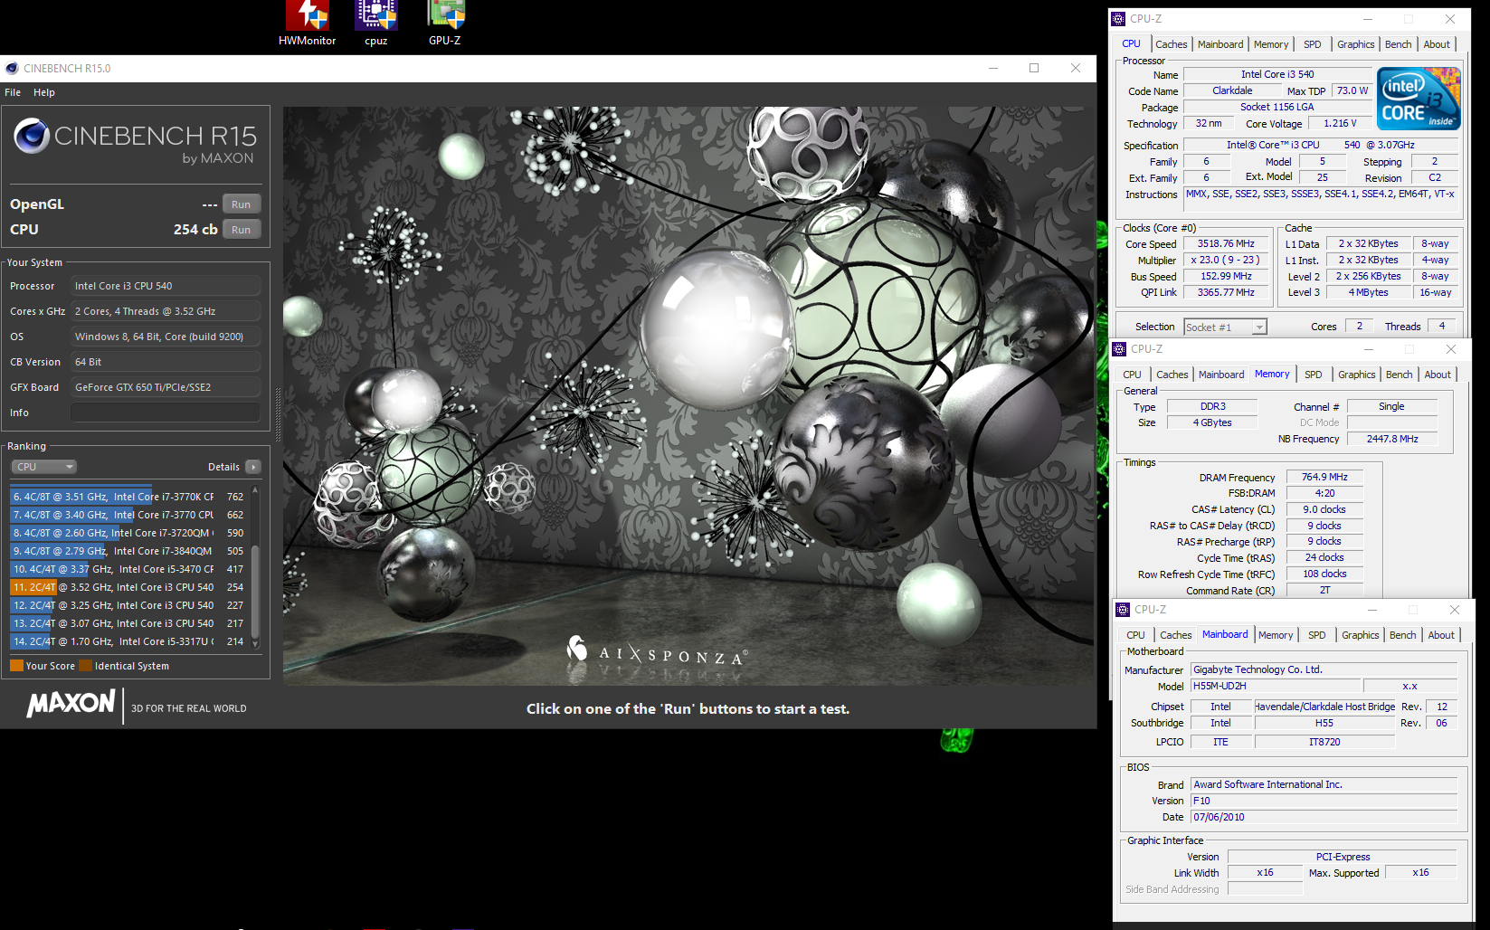Open the File menu in Cinebench
The width and height of the screenshot is (1490, 930).
click(x=13, y=92)
